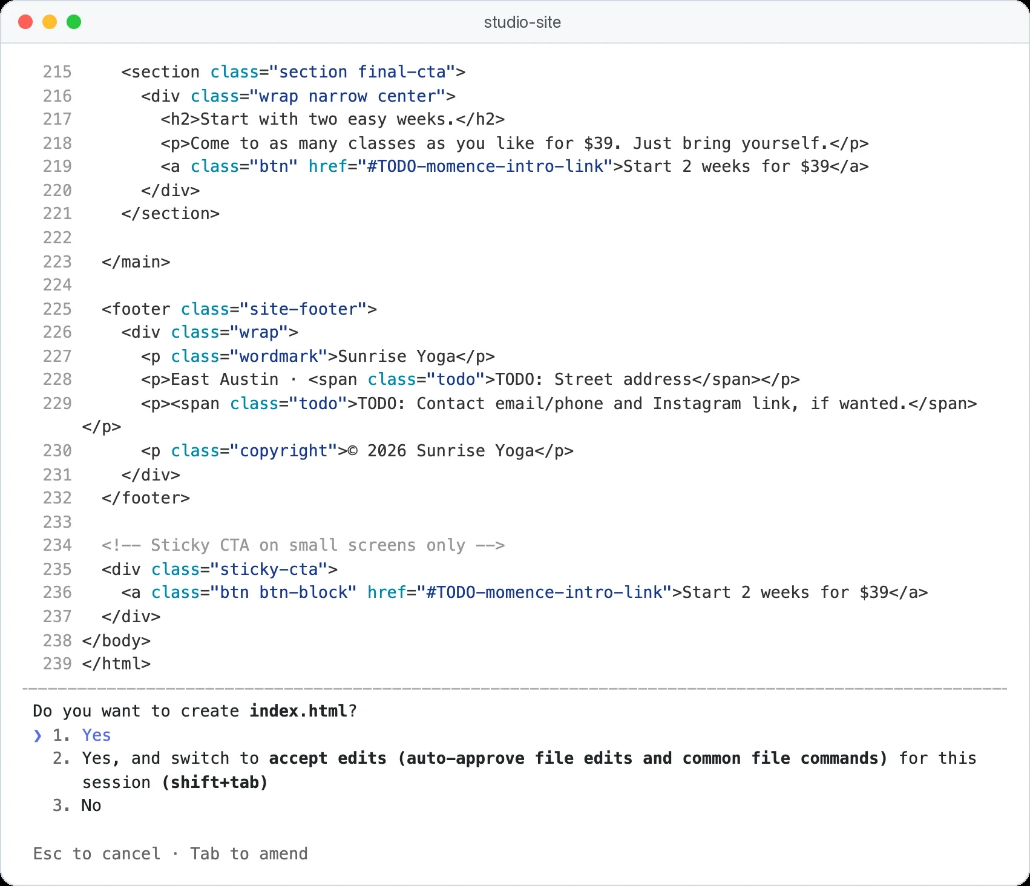Click the closing '</section>' tag on line 221
The image size is (1030, 886).
click(171, 214)
